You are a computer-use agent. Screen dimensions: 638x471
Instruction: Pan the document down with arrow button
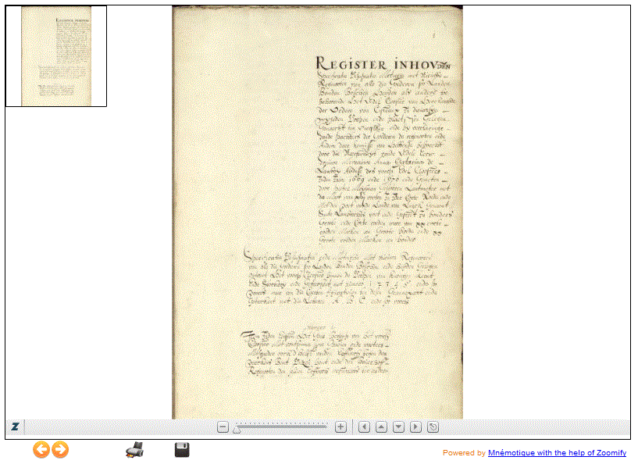pos(398,426)
